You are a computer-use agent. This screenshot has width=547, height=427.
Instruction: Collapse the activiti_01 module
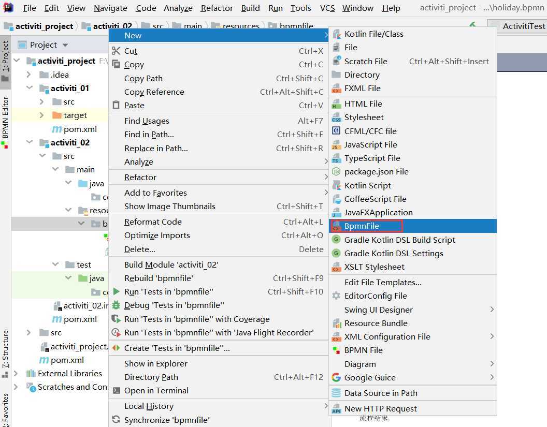[x=30, y=88]
